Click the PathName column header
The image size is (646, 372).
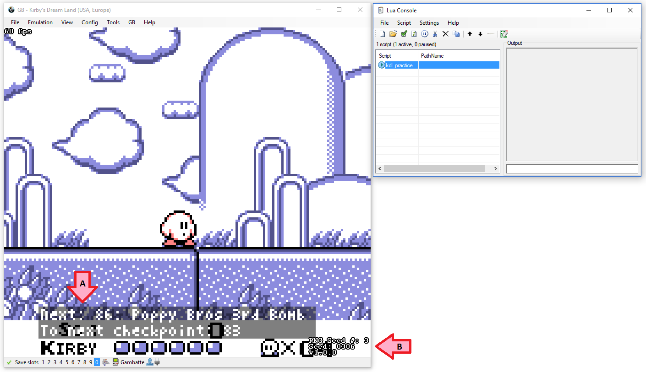click(x=459, y=55)
